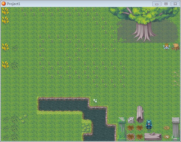This screenshot has height=142, width=181.
Task: Click the blue armored knight character
Action: coord(148,125)
